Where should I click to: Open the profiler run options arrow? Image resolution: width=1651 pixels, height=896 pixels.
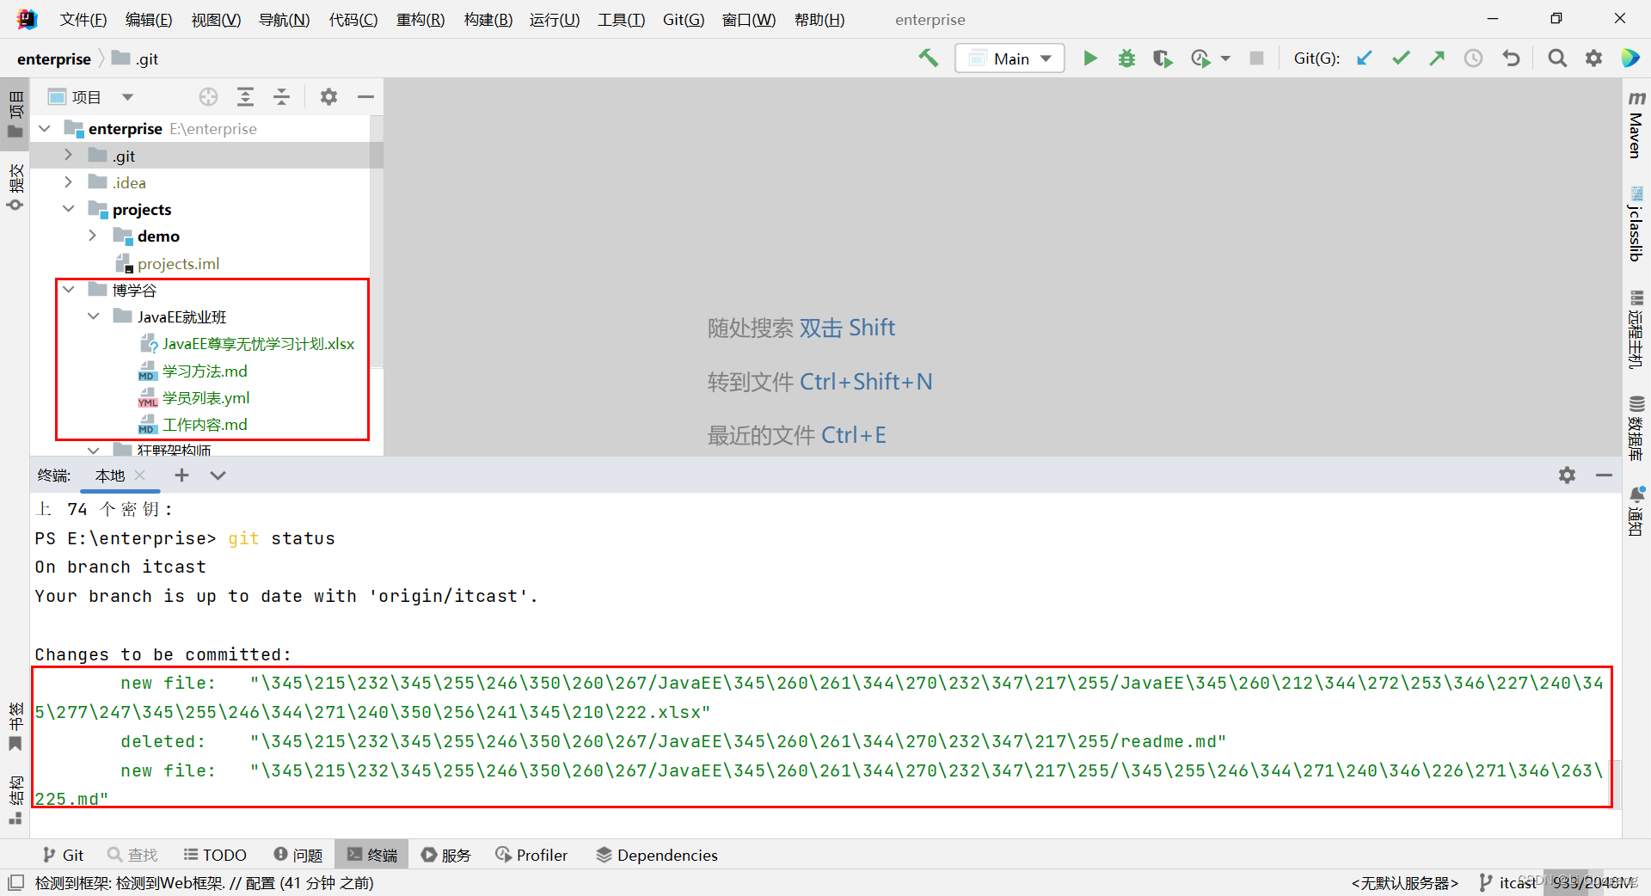tap(1225, 58)
